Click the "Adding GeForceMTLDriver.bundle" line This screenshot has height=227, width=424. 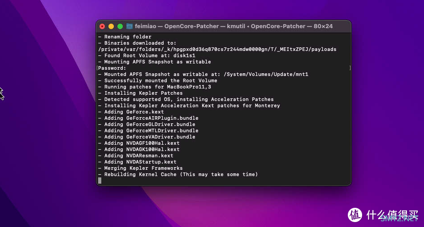coord(150,130)
